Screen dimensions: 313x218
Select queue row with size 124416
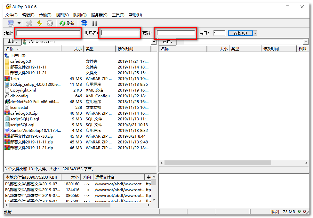[x=78, y=190]
